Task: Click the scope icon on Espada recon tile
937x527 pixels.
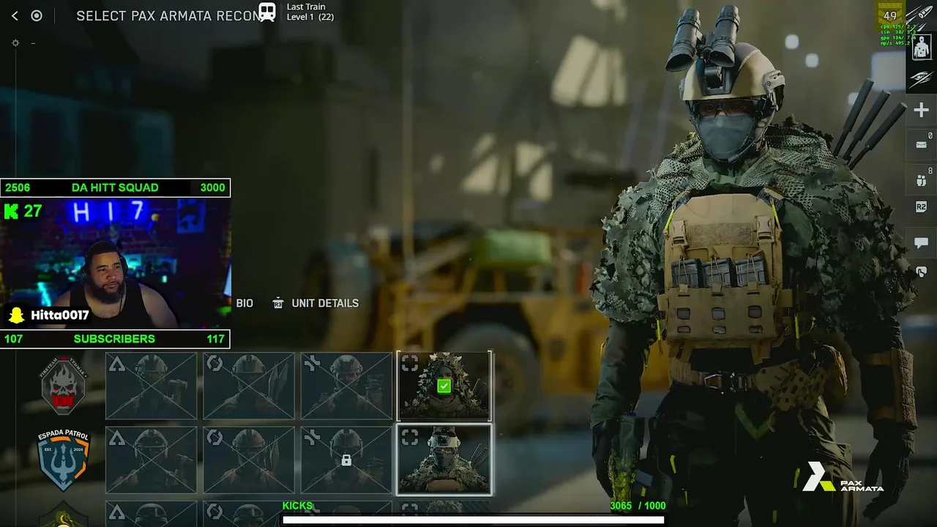Action: [410, 438]
